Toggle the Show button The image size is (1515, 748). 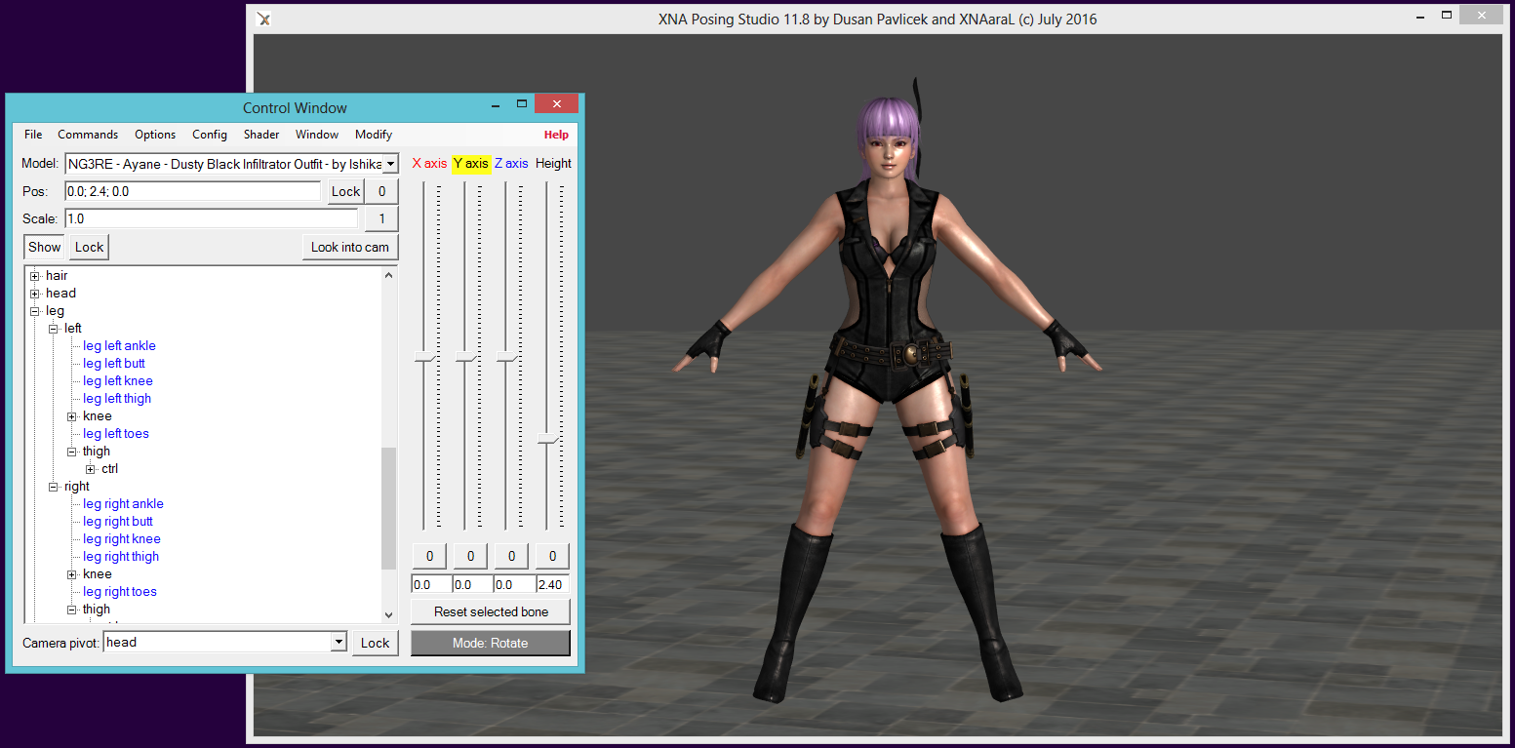click(x=45, y=247)
